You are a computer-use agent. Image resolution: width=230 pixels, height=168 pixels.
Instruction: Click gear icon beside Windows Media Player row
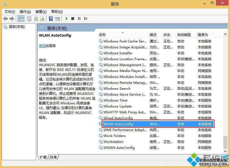(x=100, y=71)
